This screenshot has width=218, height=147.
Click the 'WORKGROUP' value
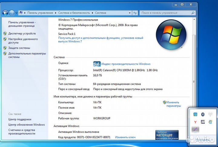click(x=102, y=118)
